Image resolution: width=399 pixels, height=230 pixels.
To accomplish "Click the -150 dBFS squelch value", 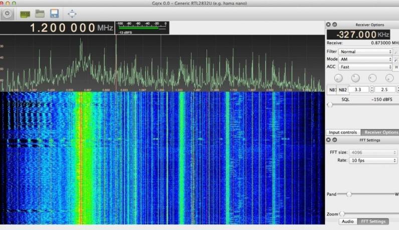I will (381, 99).
